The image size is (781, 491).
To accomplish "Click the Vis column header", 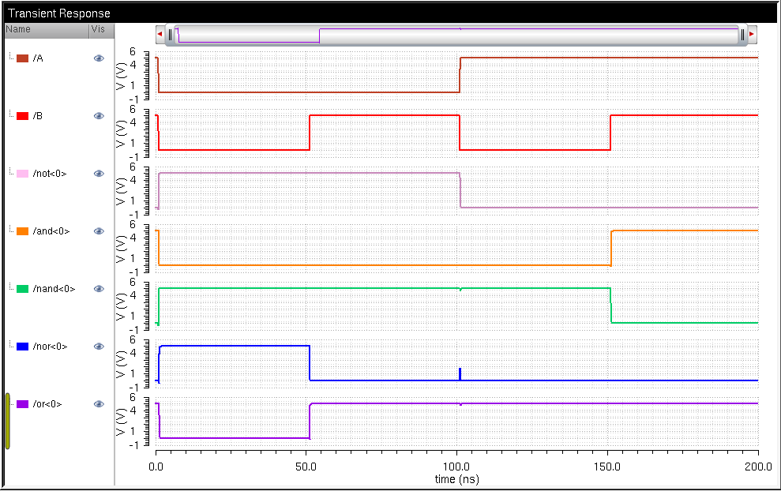I will 100,29.
